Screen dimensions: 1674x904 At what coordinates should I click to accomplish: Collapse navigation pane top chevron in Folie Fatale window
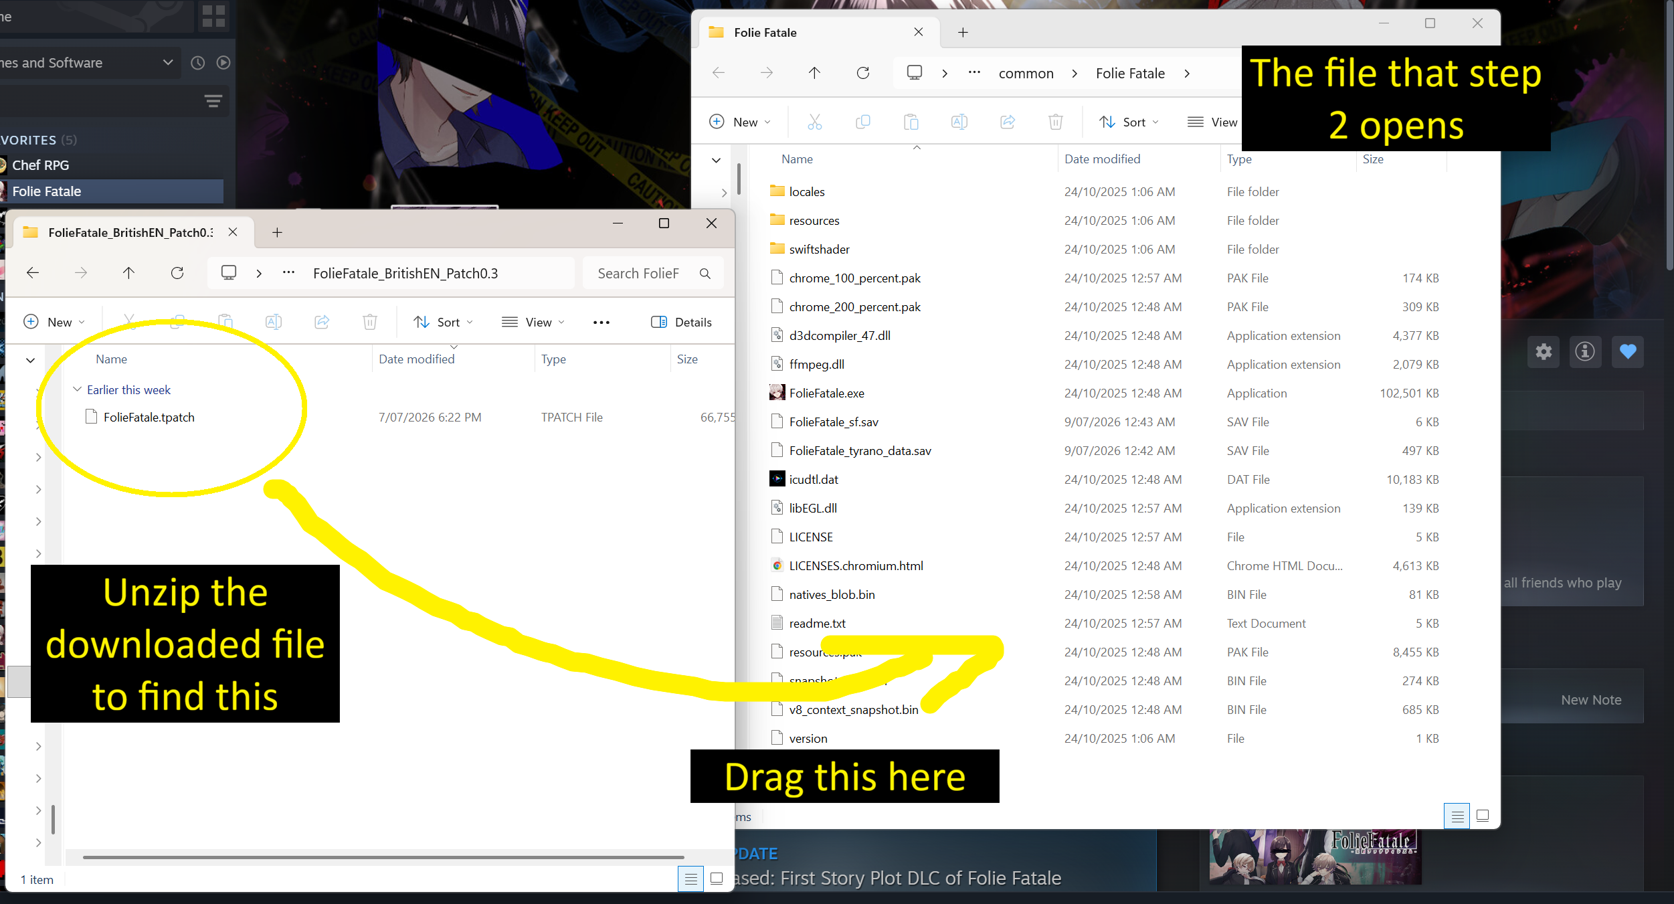tap(716, 160)
